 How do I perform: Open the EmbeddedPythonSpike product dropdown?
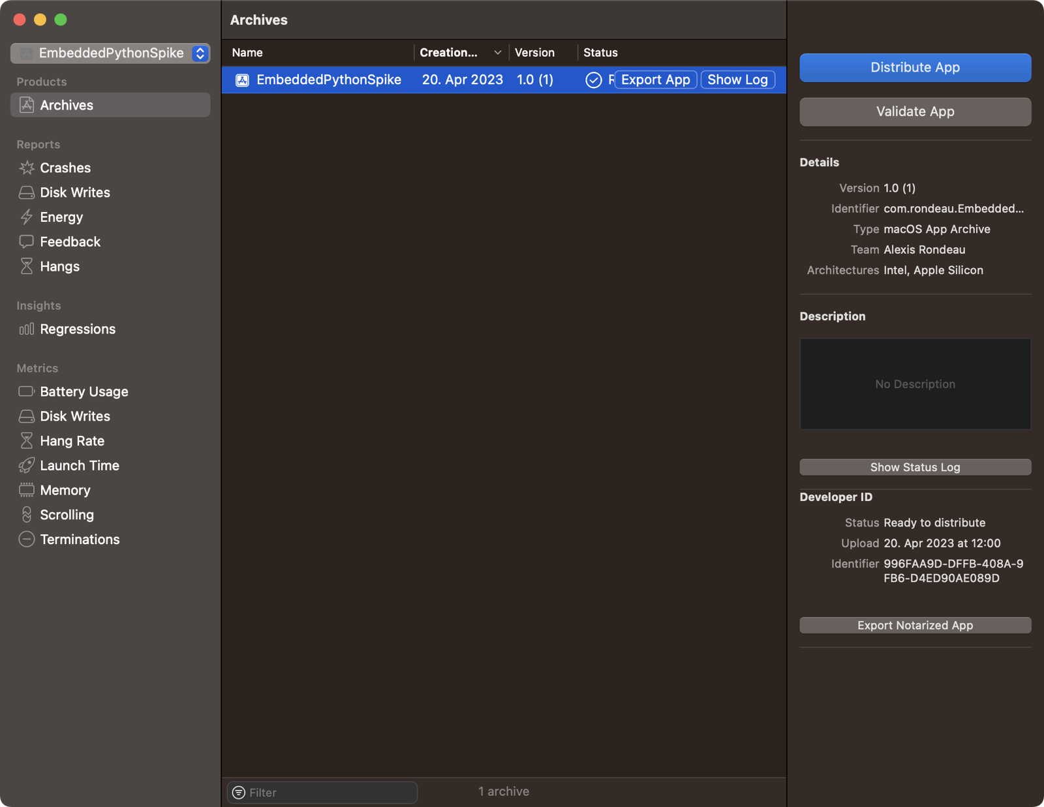(x=110, y=53)
